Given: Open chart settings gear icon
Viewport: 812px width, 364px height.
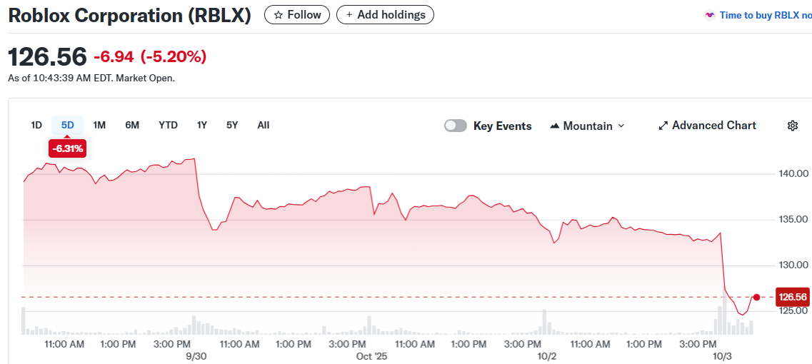Looking at the screenshot, I should pyautogui.click(x=792, y=126).
